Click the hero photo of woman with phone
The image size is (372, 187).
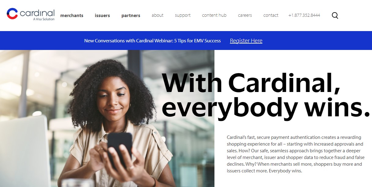pos(107,118)
